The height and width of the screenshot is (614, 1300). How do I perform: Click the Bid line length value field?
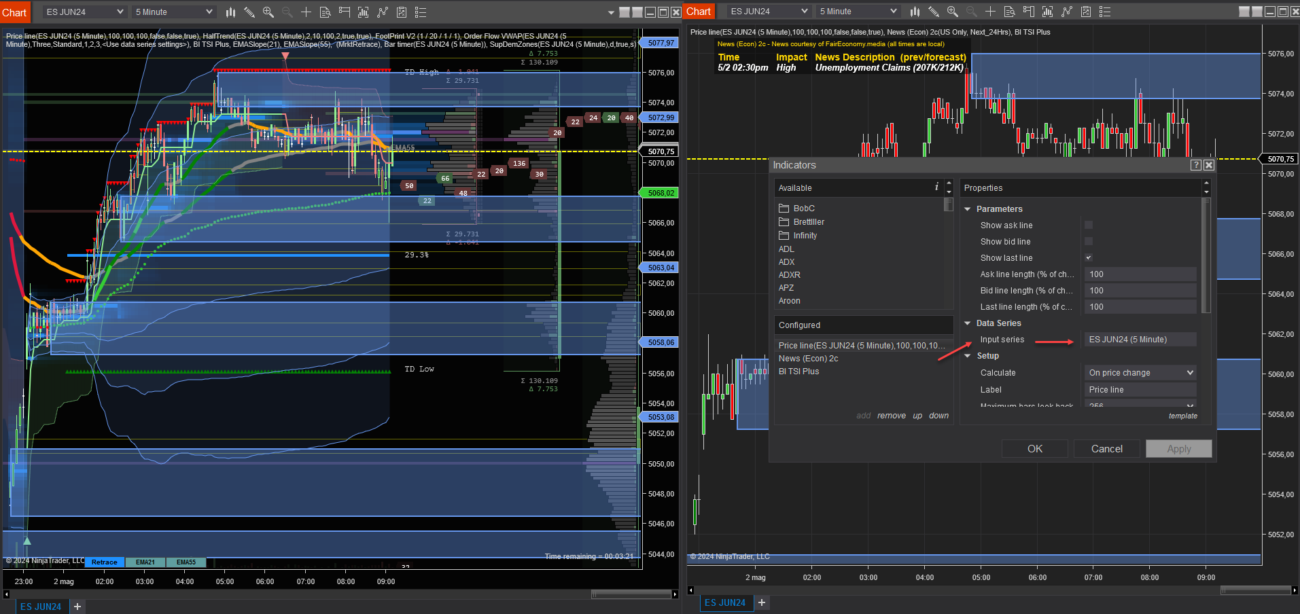pyautogui.click(x=1140, y=291)
